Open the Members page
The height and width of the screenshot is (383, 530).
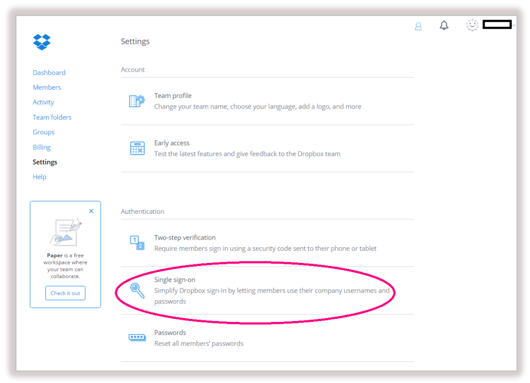coord(46,88)
